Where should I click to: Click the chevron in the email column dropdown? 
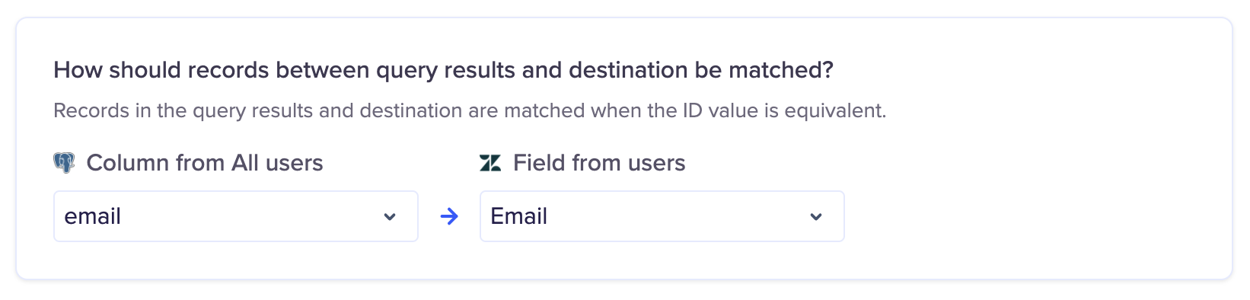390,217
